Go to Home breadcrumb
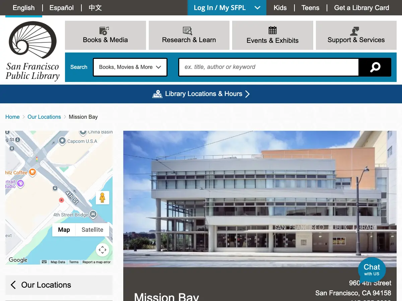This screenshot has height=301, width=402. tap(12, 117)
